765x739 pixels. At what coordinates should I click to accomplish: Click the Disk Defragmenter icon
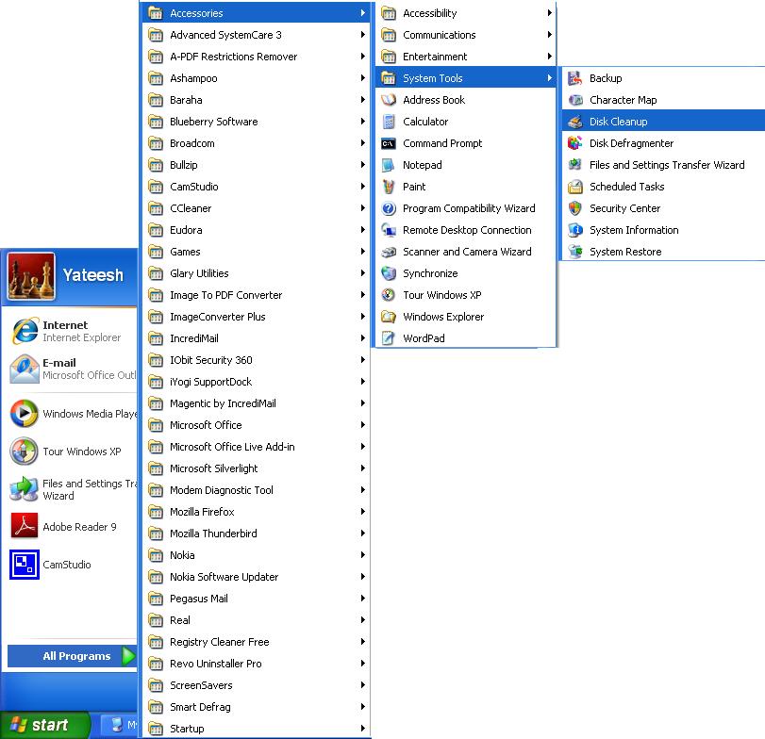click(575, 143)
